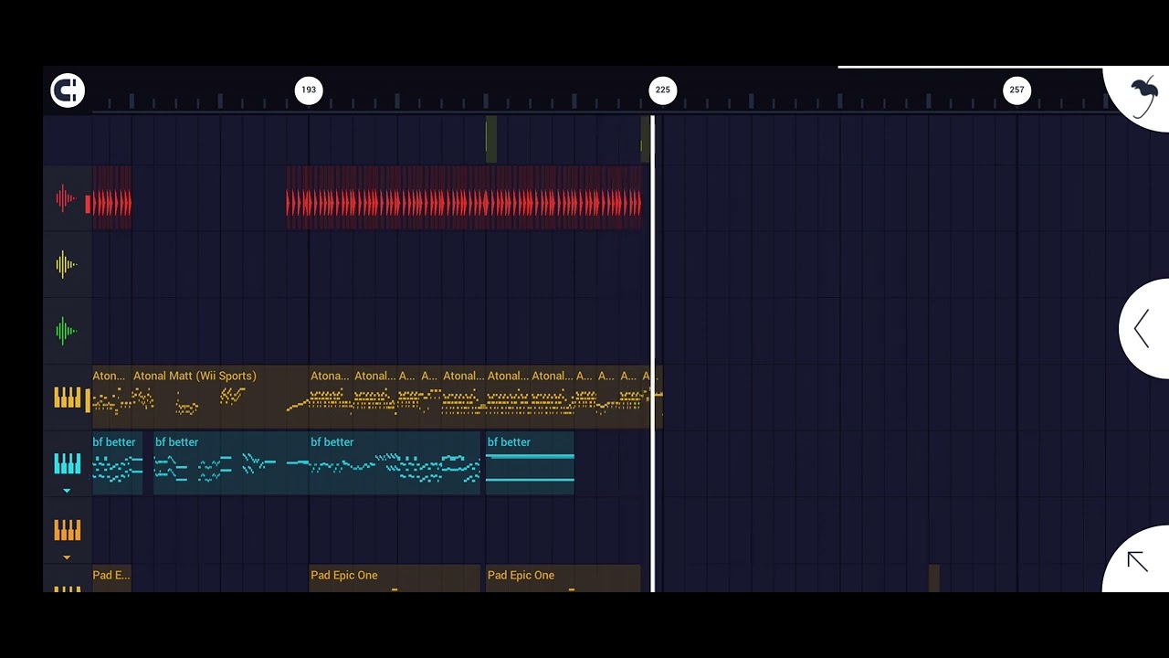1169x658 pixels.
Task: Select the long red audio clip
Action: (x=464, y=197)
